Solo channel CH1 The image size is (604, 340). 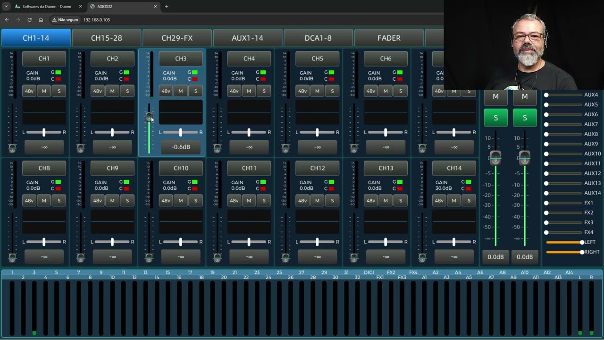[x=59, y=91]
